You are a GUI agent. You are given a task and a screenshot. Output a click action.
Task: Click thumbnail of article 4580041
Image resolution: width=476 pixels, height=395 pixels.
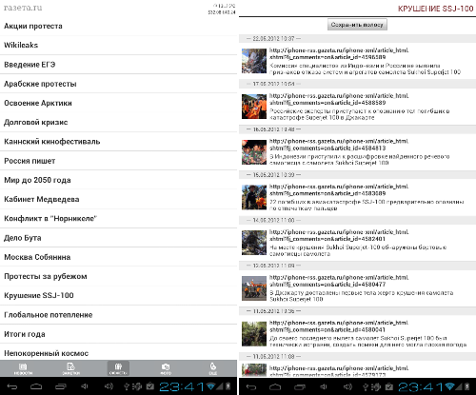tap(254, 334)
